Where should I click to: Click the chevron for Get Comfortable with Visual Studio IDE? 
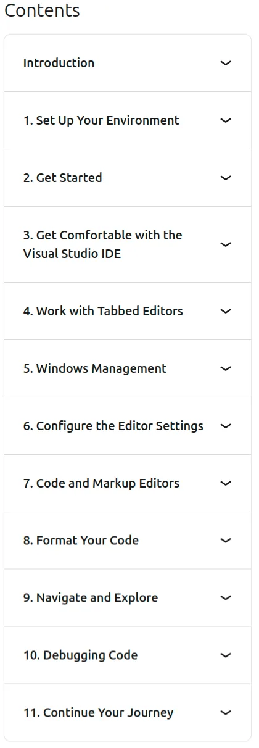(226, 244)
